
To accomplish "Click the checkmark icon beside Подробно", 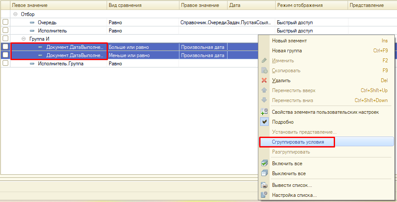I will [x=264, y=122].
